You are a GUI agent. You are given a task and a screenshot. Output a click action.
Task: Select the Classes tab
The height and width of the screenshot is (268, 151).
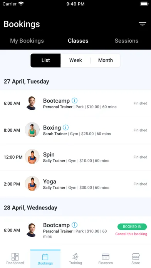point(78,41)
